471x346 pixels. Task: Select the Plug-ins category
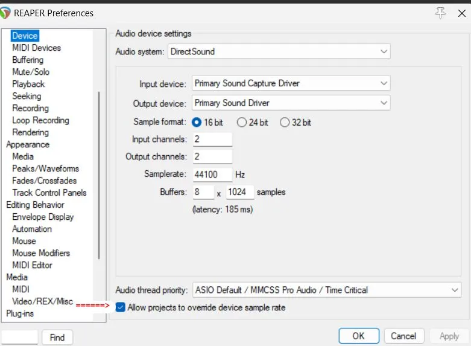pyautogui.click(x=20, y=313)
